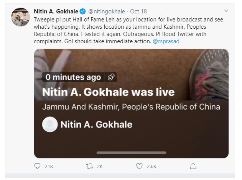
Task: Click the grey bar at the card bottom
Action: (131, 152)
